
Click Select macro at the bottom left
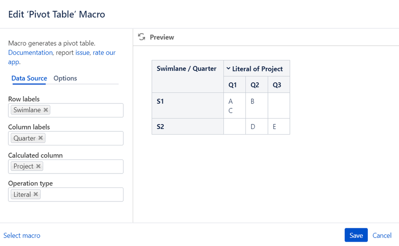point(22,236)
